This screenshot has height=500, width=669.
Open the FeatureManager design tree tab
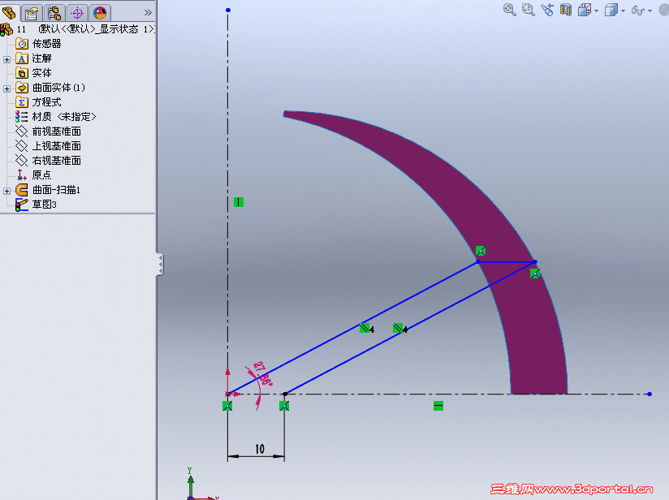click(9, 13)
